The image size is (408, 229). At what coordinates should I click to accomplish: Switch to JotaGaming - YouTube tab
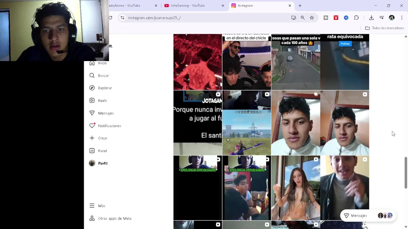point(194,6)
